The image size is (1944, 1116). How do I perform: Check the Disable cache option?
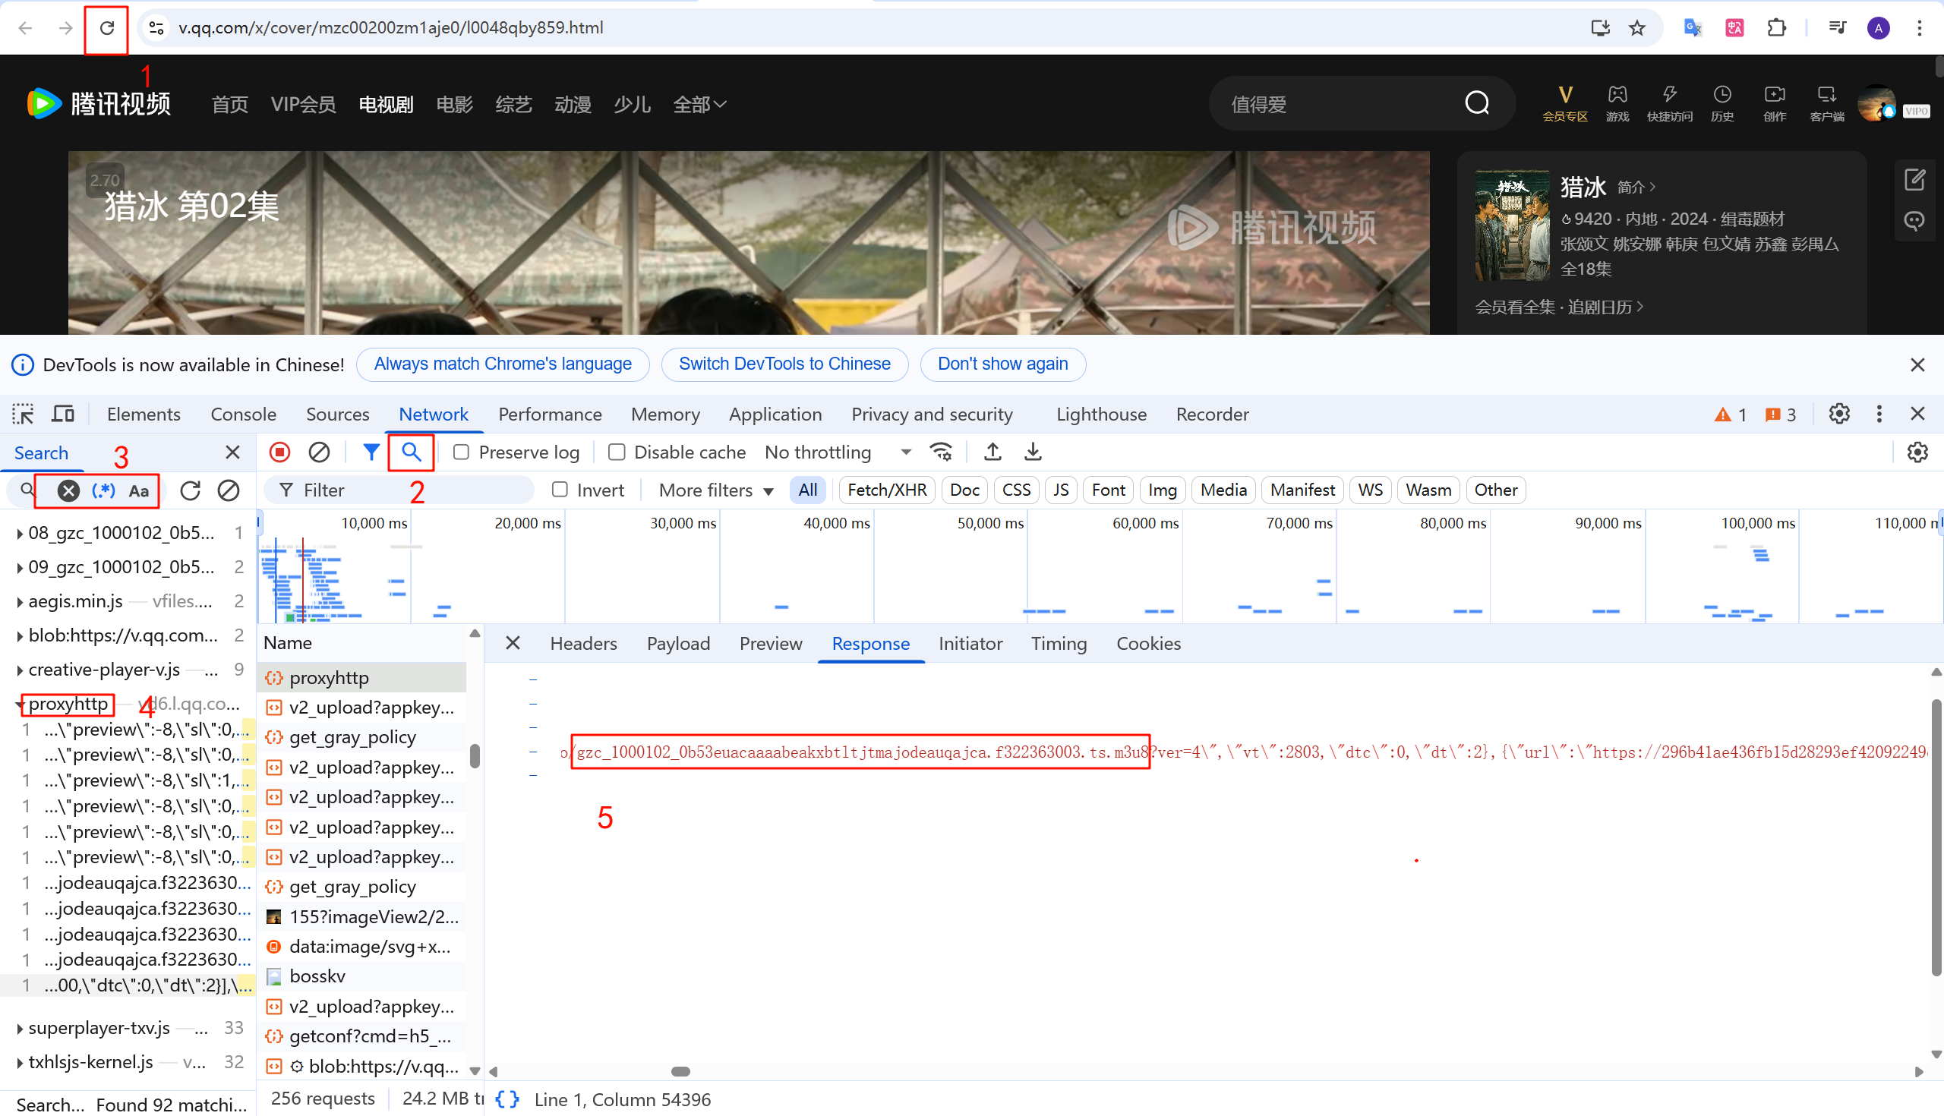coord(617,452)
